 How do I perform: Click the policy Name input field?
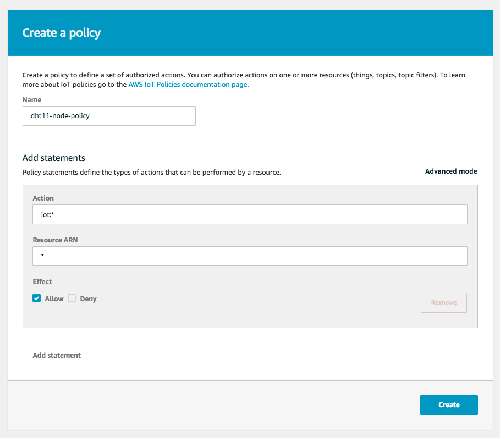tap(109, 116)
